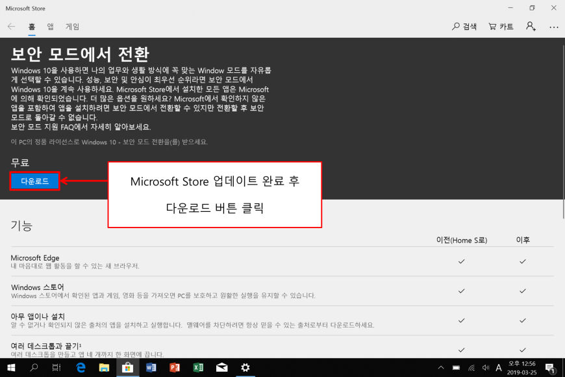Viewport: 565px width, 377px height.
Task: Open File Explorer from taskbar
Action: [104, 368]
